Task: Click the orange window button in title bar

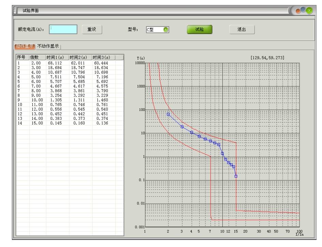Action: pos(298,11)
